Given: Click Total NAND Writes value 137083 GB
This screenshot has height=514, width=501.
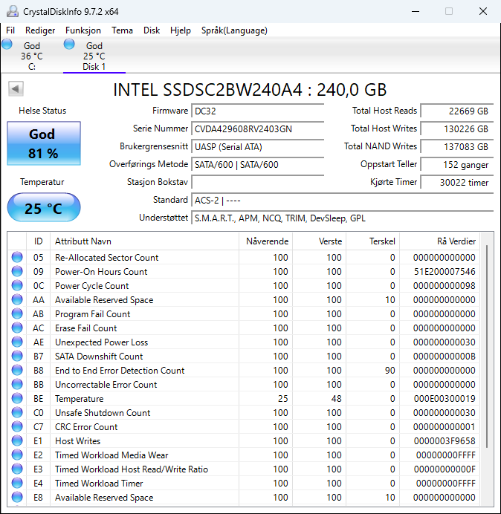Looking at the screenshot, I should 456,146.
